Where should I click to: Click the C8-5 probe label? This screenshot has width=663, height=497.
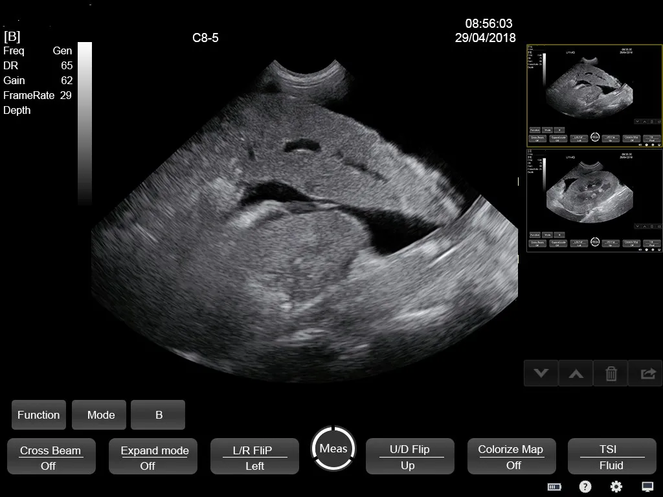tap(205, 38)
